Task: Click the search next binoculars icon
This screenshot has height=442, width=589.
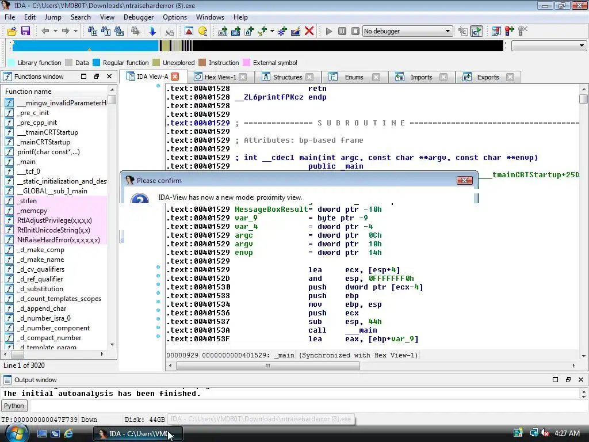Action: coord(136,31)
